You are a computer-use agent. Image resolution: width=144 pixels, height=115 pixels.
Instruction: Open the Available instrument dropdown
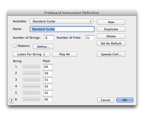61,21
